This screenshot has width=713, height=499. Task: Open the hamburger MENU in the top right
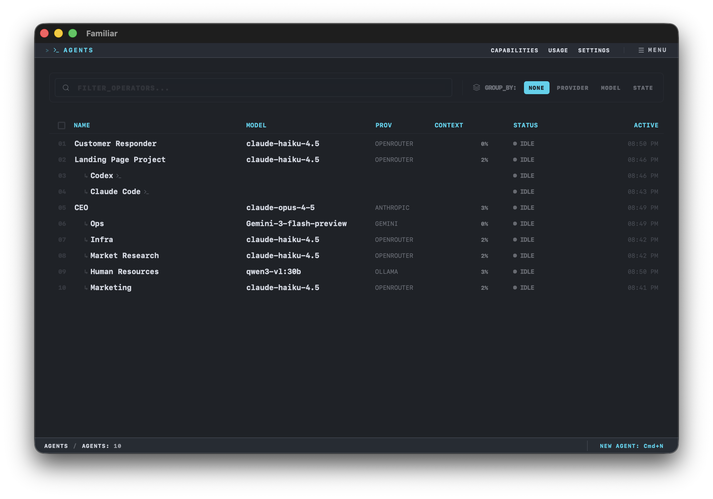click(x=652, y=50)
